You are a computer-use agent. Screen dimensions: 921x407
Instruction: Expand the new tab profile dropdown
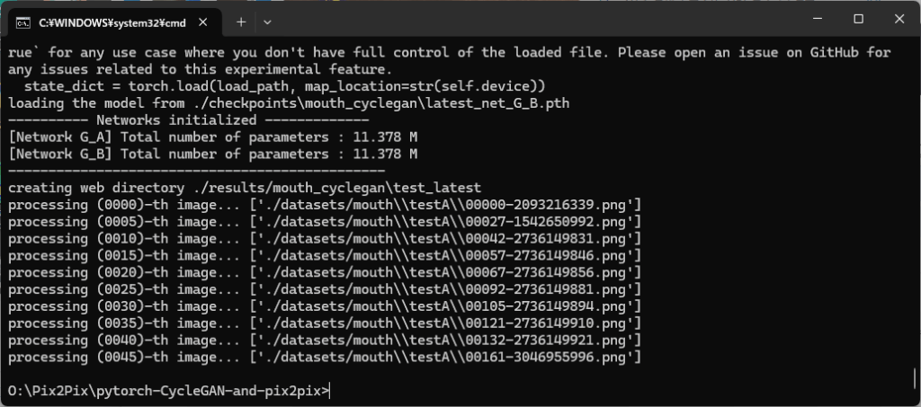click(x=267, y=22)
